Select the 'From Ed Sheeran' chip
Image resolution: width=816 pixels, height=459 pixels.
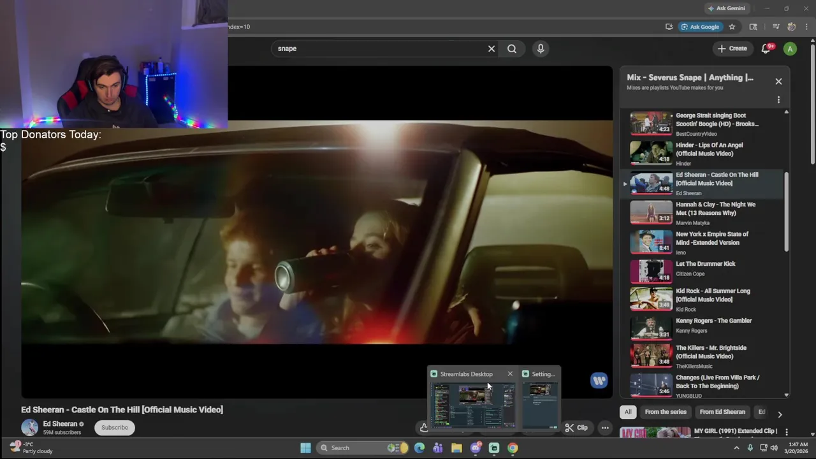coord(722,412)
